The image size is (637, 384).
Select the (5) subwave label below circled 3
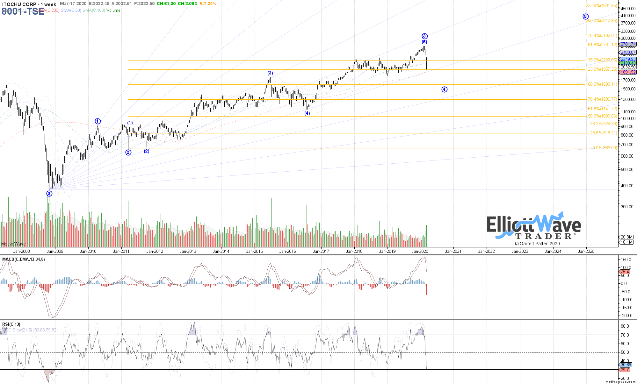424,42
